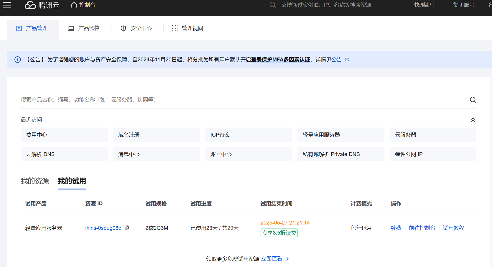Collapse the 最近访问 section
This screenshot has width=492, height=267.
473,120
